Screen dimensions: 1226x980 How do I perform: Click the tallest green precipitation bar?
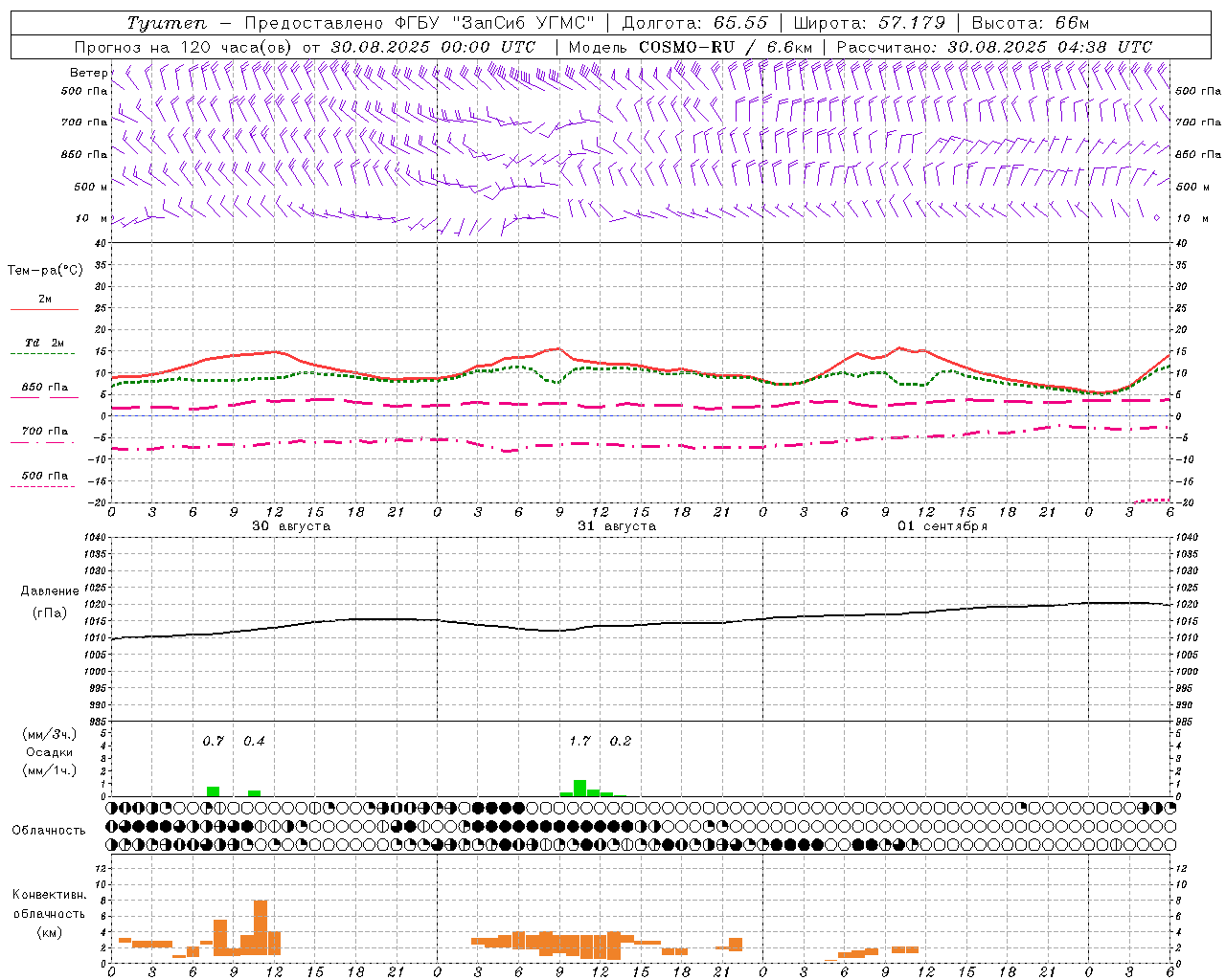(579, 788)
